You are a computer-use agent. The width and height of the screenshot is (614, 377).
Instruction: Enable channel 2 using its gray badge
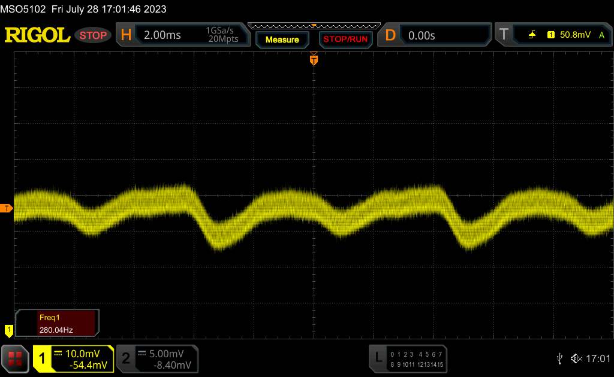coord(126,358)
